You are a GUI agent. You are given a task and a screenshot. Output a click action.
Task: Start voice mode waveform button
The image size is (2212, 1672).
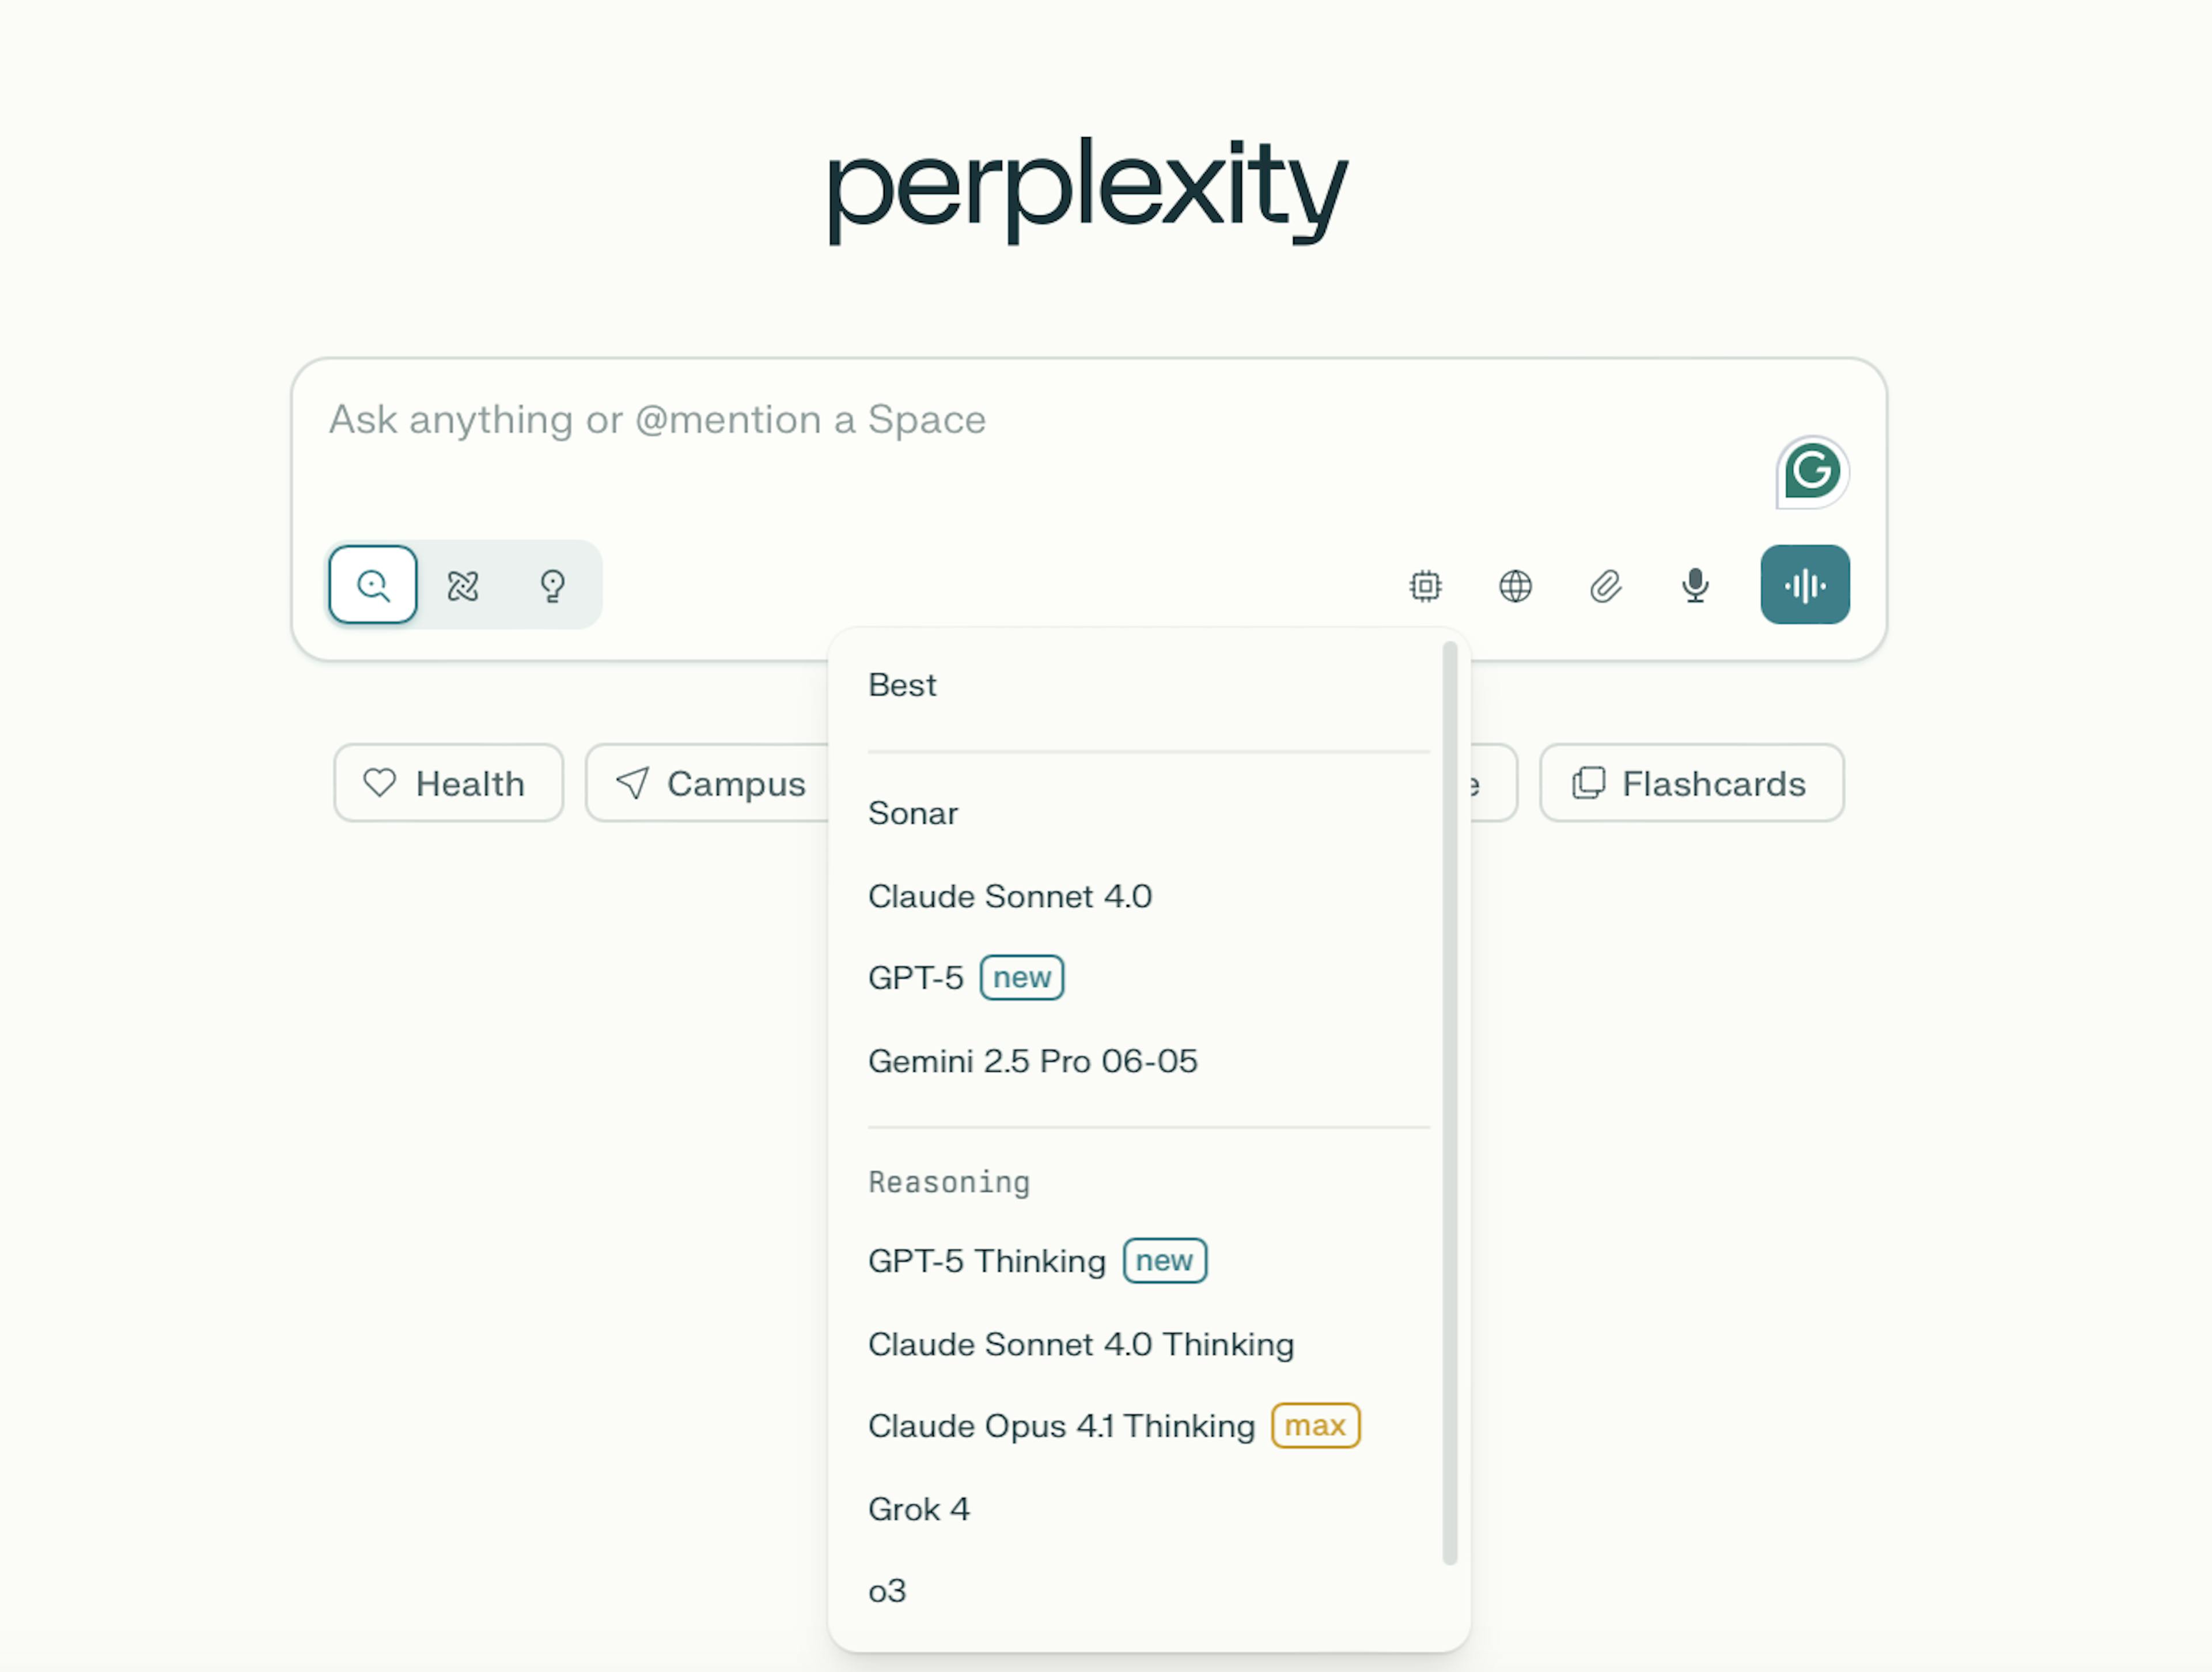click(x=1804, y=585)
